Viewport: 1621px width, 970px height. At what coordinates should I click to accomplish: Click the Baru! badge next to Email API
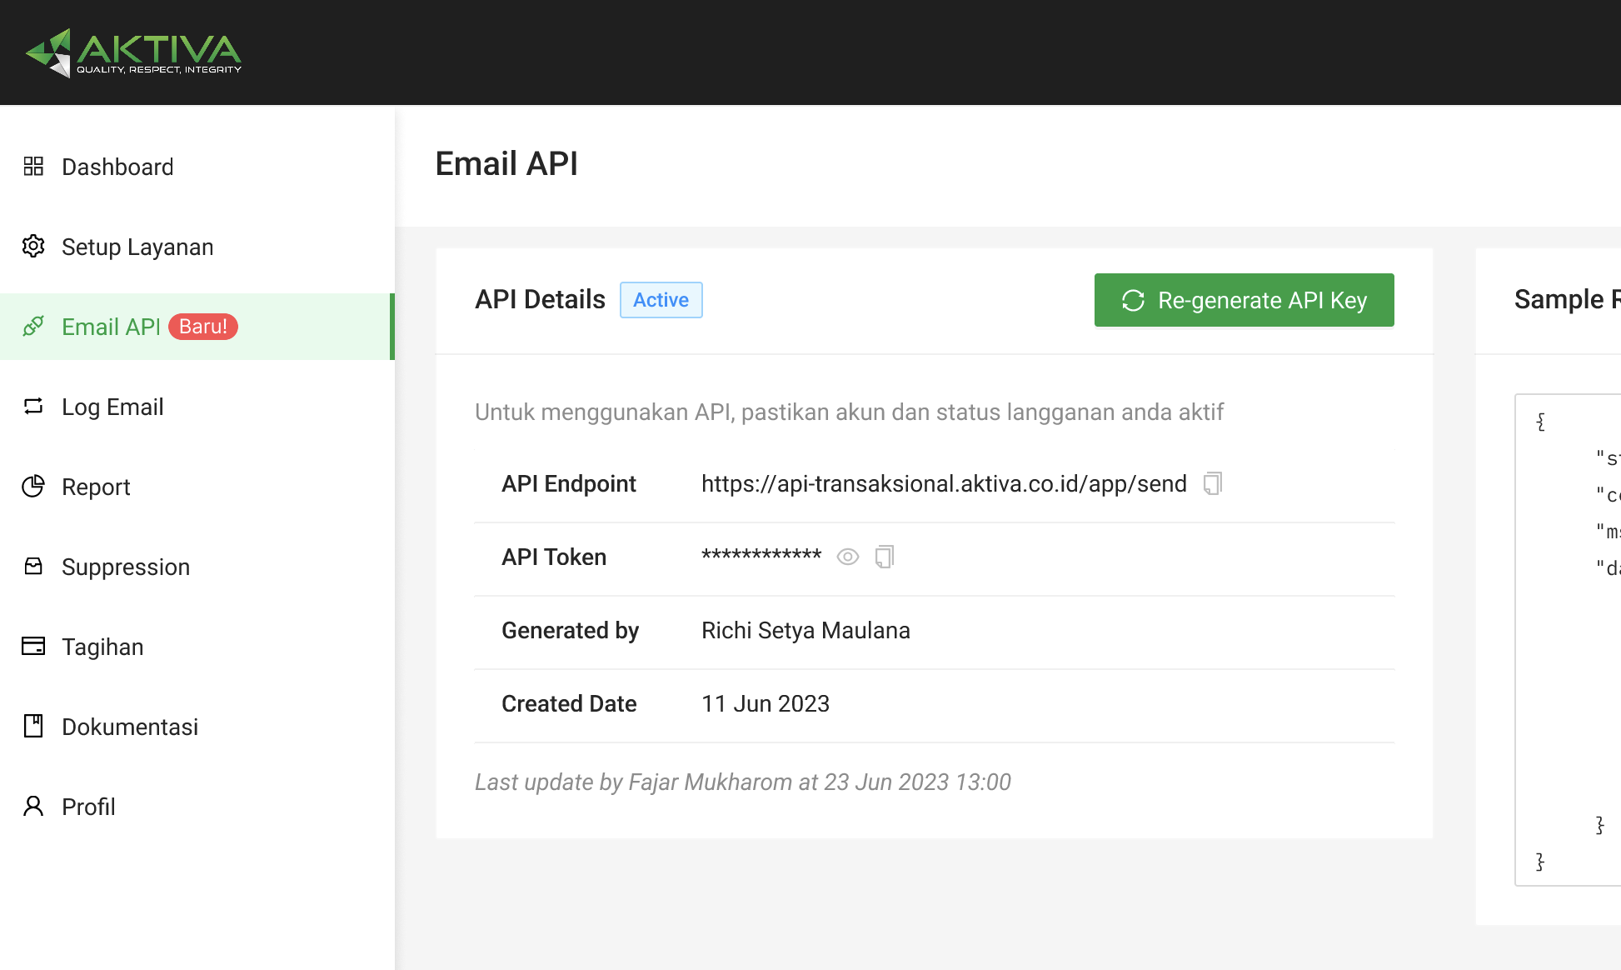(x=202, y=327)
